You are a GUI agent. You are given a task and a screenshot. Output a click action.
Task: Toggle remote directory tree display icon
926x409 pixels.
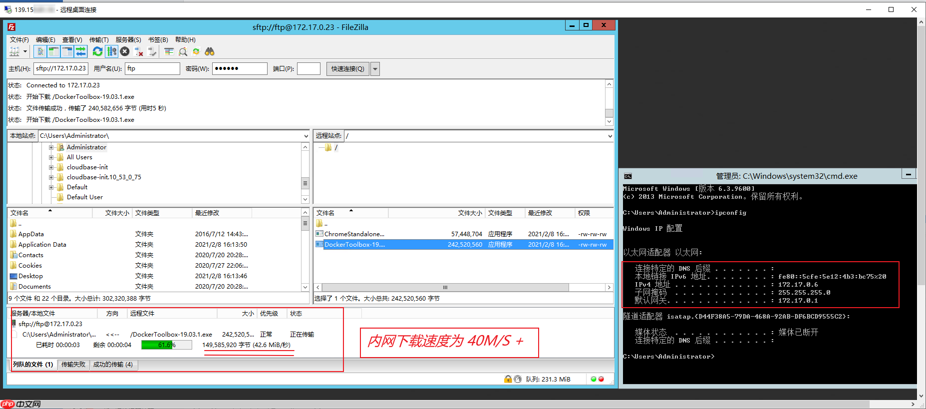coord(67,51)
